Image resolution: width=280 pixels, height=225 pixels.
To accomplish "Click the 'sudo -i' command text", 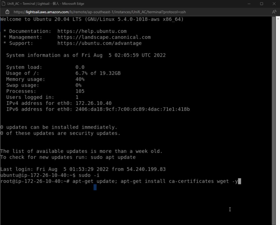I will pyautogui.click(x=89, y=175).
